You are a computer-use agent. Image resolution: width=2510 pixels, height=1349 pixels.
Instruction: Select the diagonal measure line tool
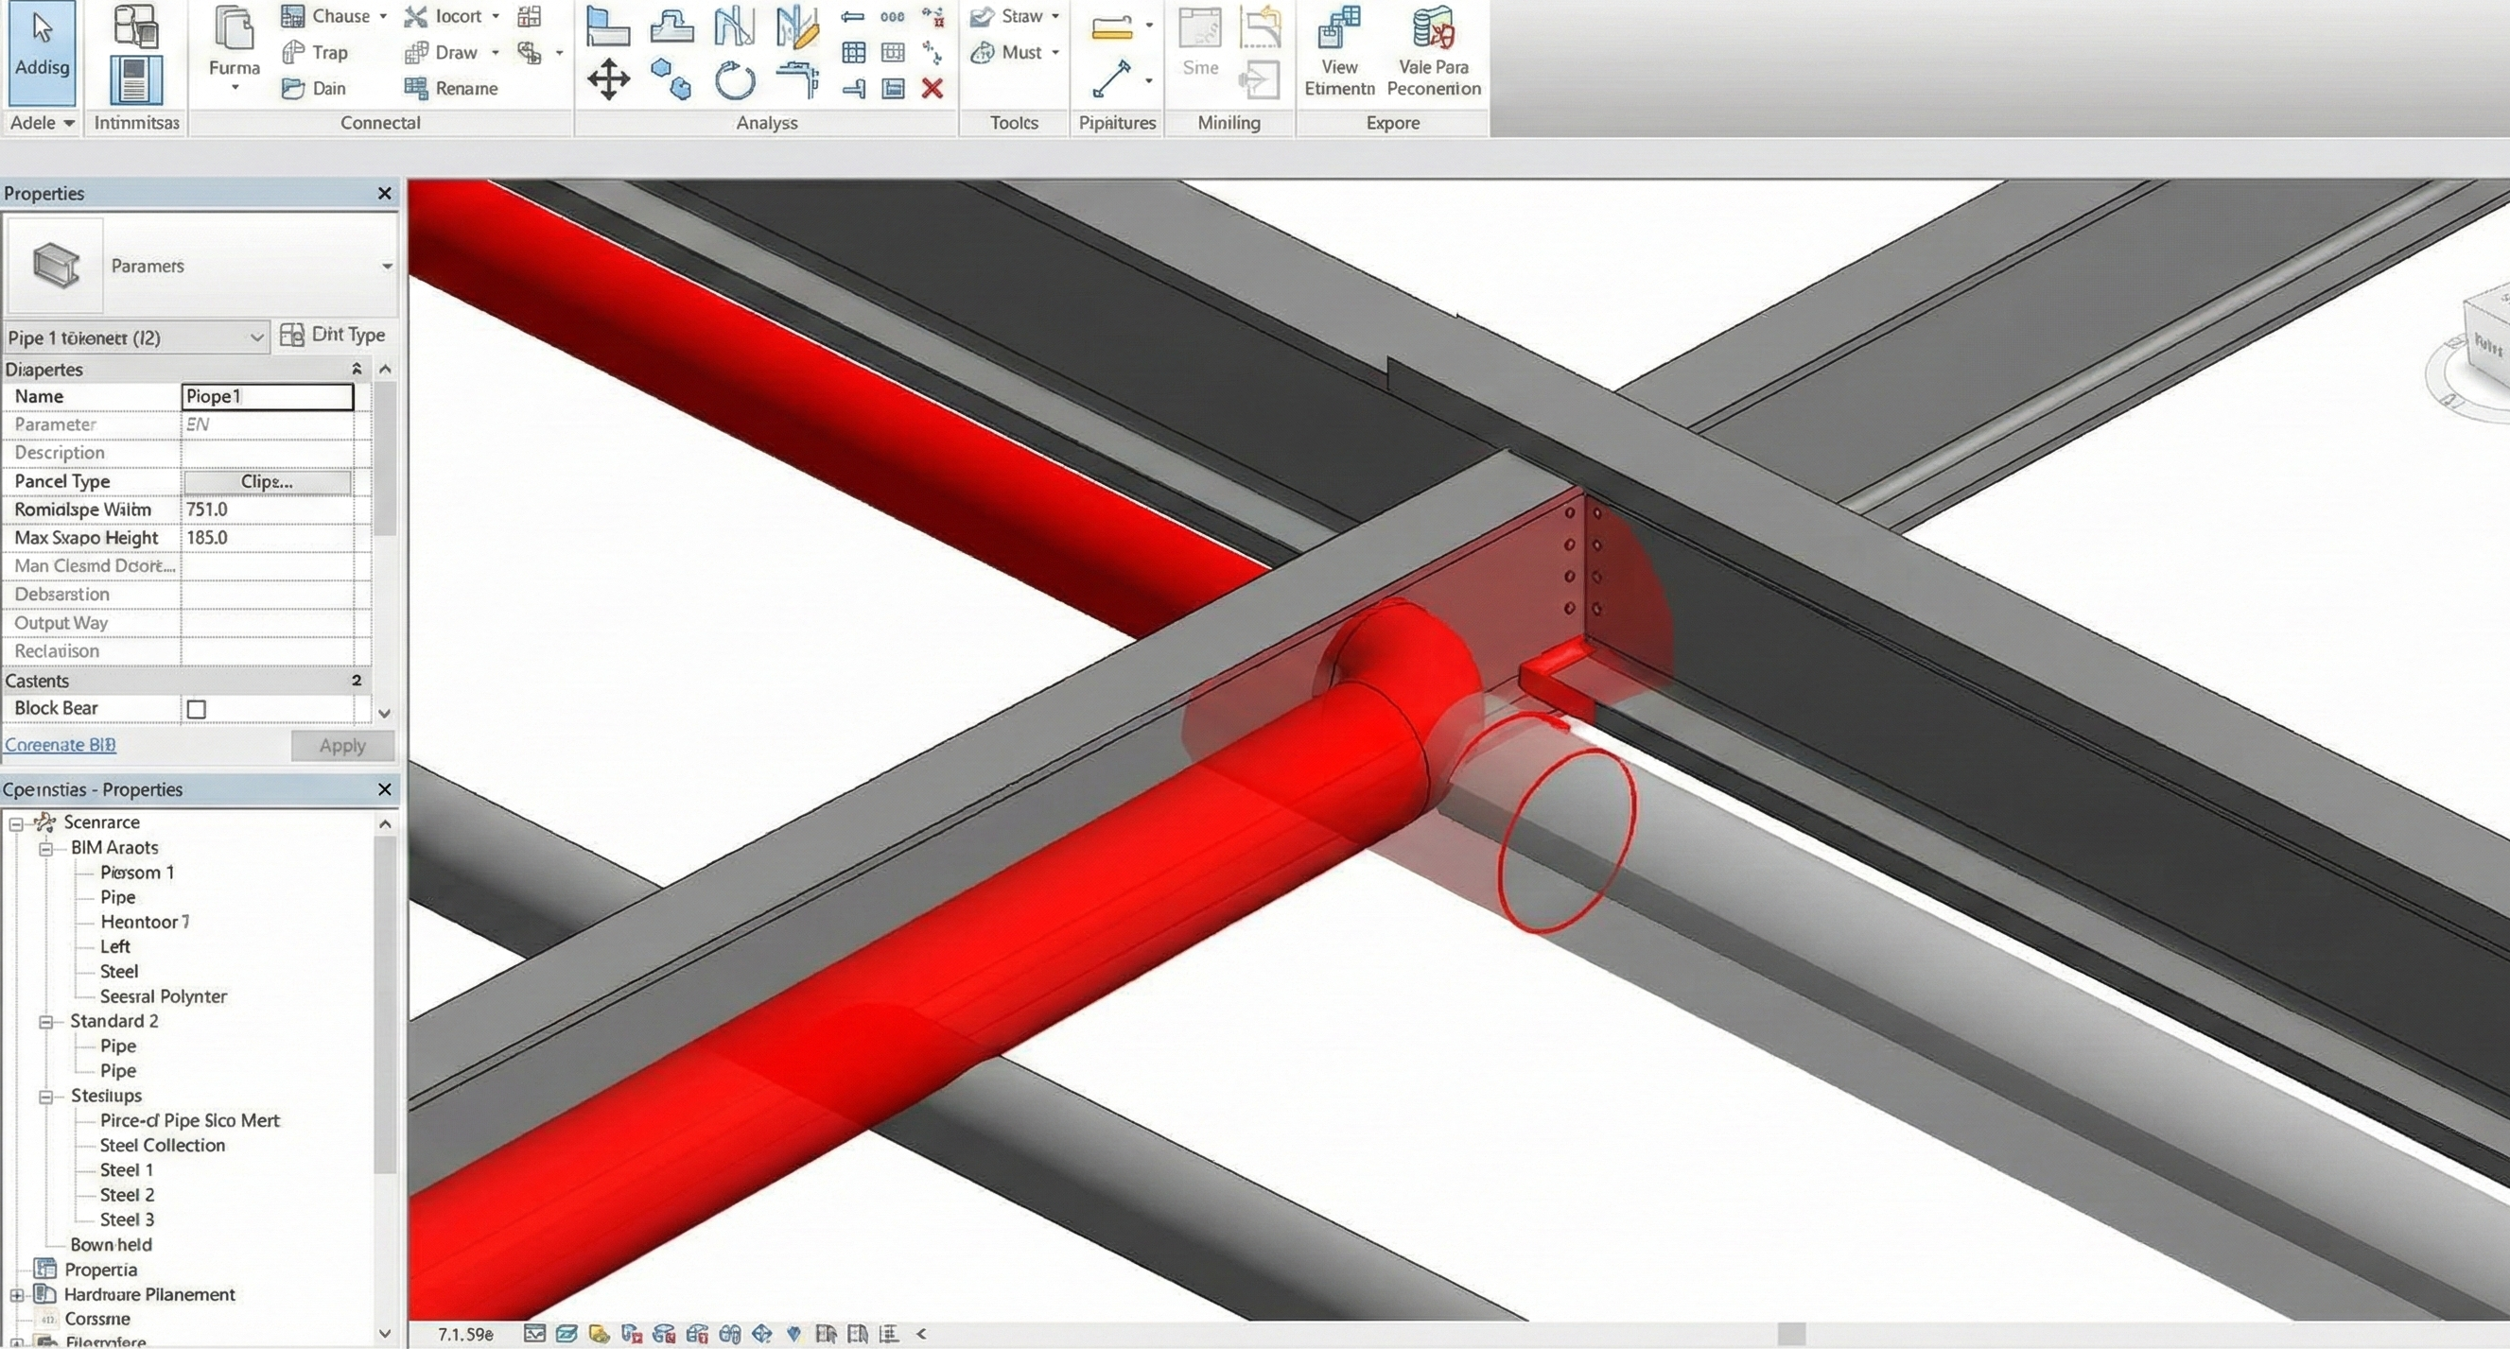click(1112, 79)
